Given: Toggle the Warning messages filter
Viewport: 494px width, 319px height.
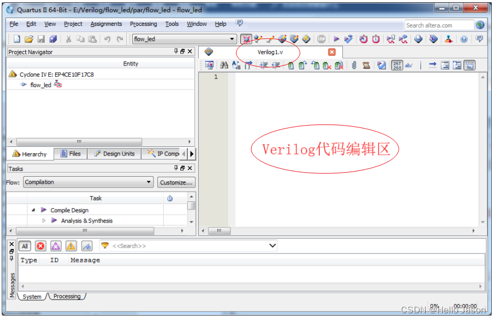Looking at the screenshot, I should (71, 246).
